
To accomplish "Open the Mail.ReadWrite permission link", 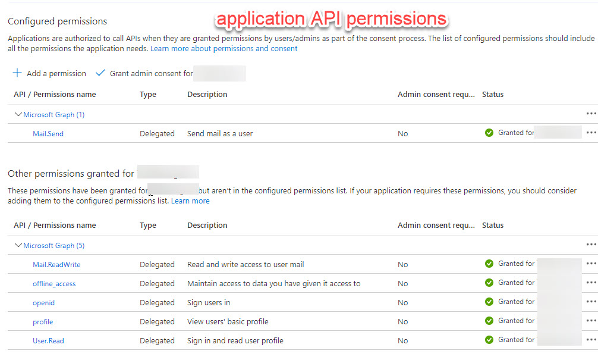I will point(56,264).
